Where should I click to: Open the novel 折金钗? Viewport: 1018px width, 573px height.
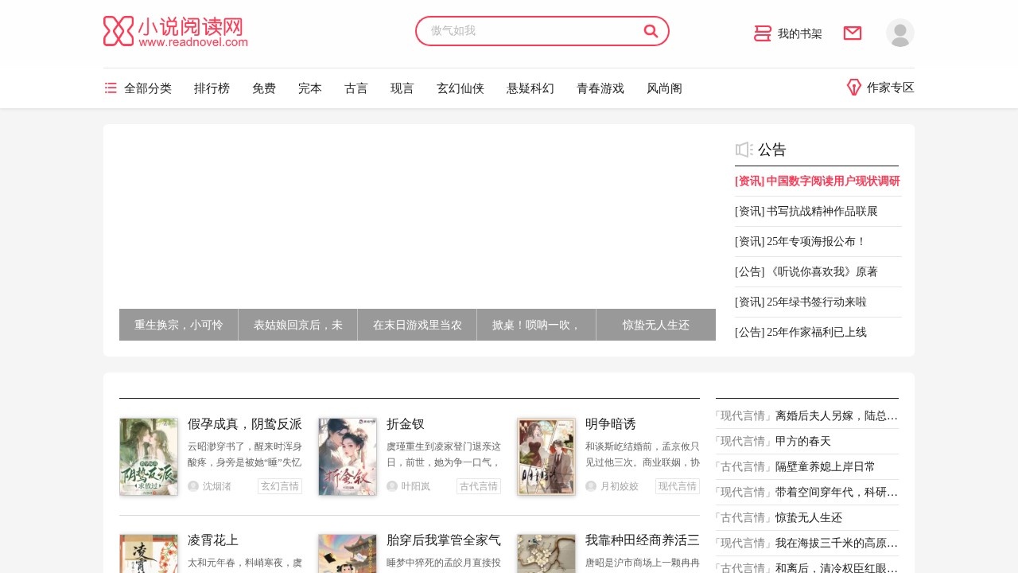(406, 424)
